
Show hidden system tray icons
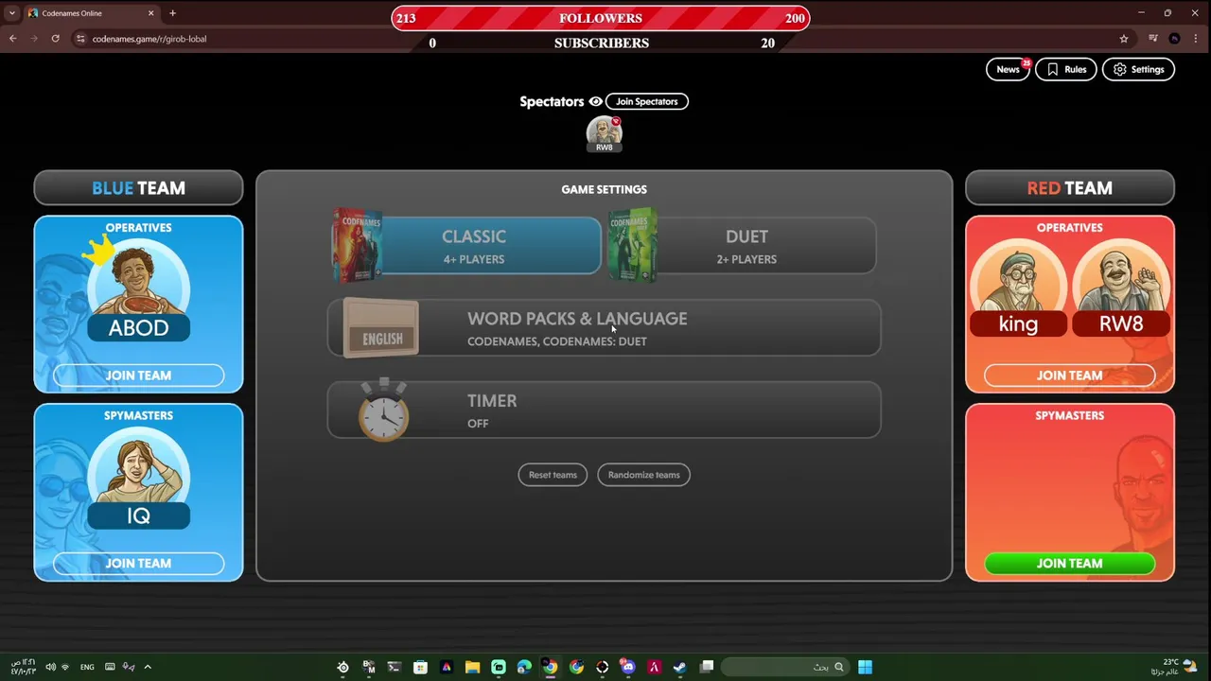tap(148, 667)
